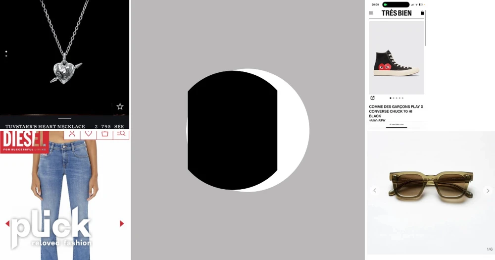The image size is (495, 260).
Task: Click the Tuvstarr's Heart Necklace title
Action: click(45, 127)
